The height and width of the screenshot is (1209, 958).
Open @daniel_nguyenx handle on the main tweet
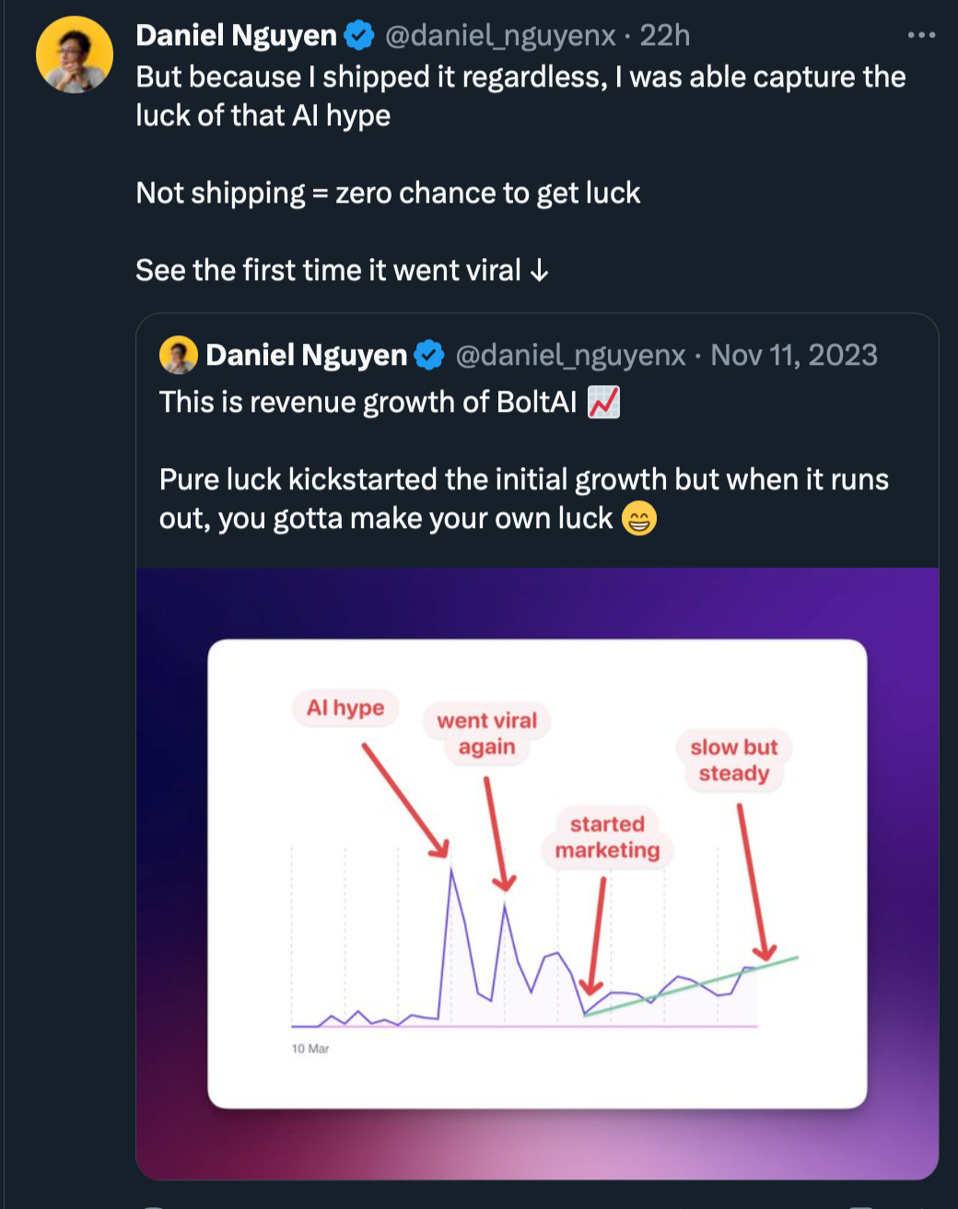point(499,36)
